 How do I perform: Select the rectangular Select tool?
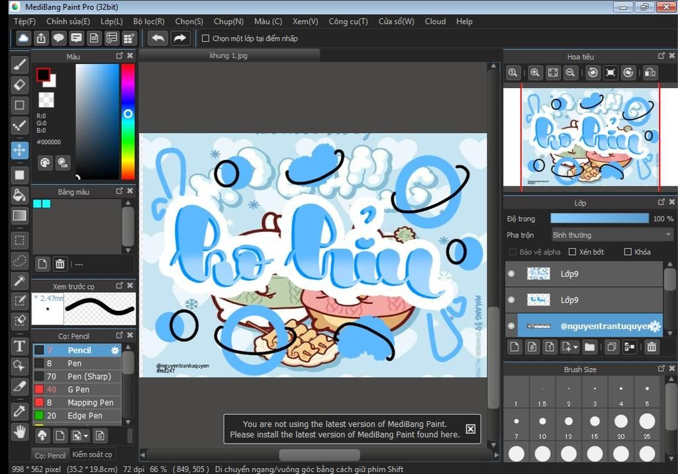(19, 240)
